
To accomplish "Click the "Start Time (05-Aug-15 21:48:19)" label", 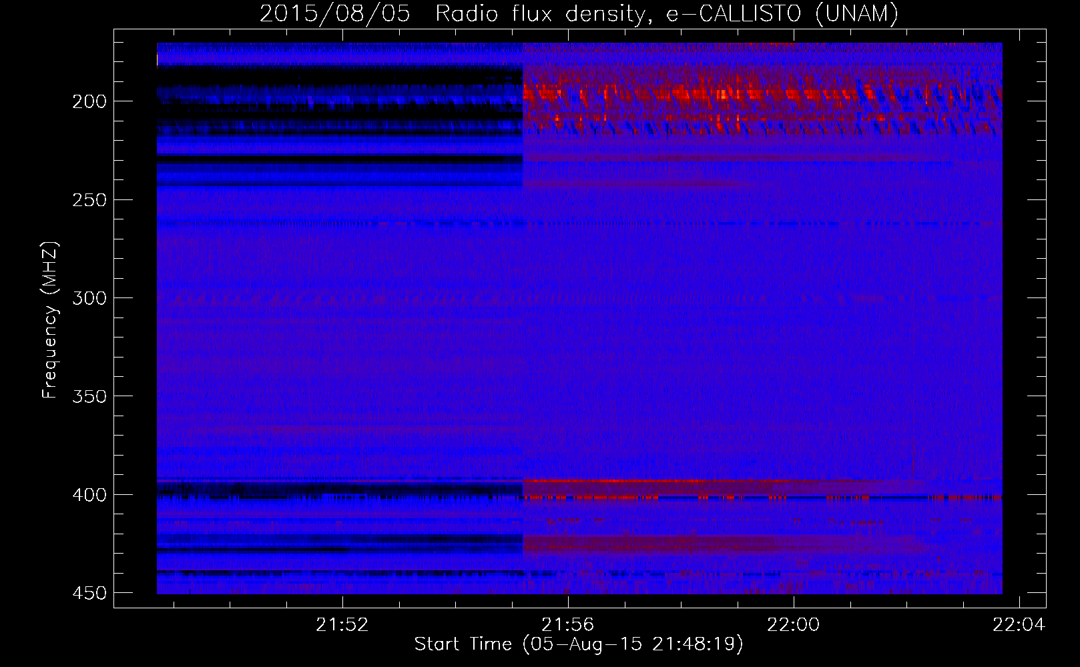I will 579,644.
